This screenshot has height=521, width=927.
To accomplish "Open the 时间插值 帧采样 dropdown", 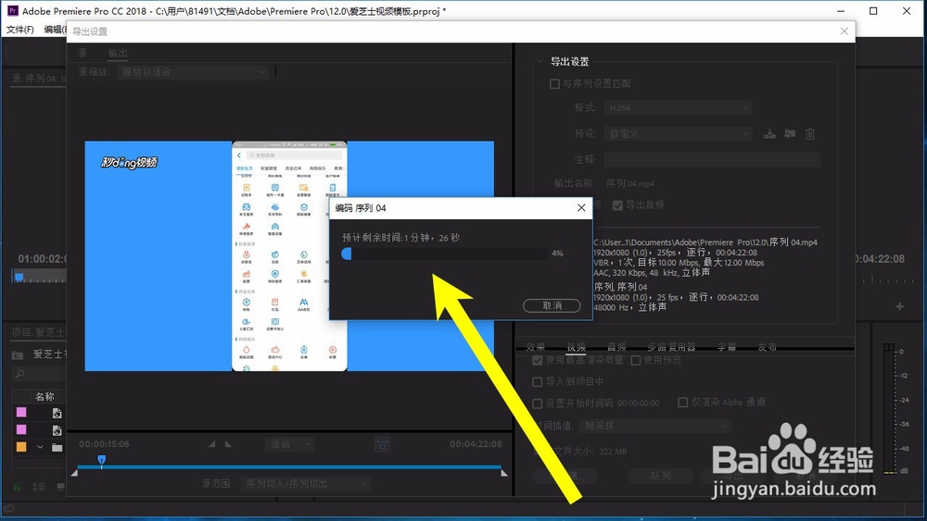I will pos(655,426).
